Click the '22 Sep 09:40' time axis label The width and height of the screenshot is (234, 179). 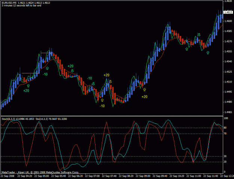pos(160,176)
